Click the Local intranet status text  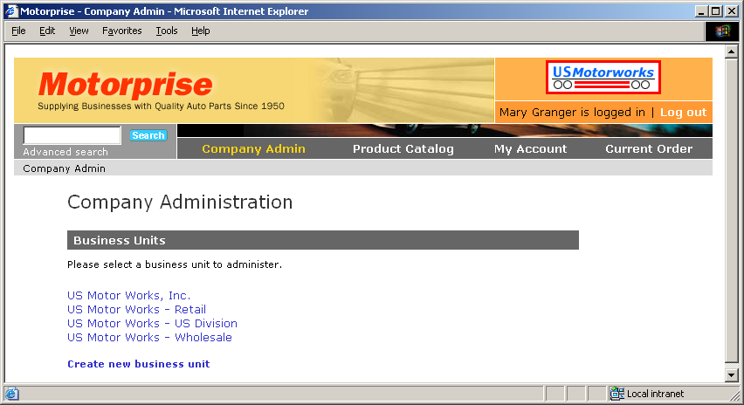click(655, 394)
